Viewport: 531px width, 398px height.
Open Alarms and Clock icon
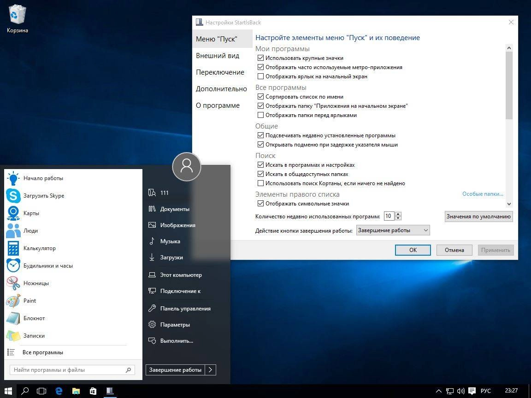pos(13,266)
